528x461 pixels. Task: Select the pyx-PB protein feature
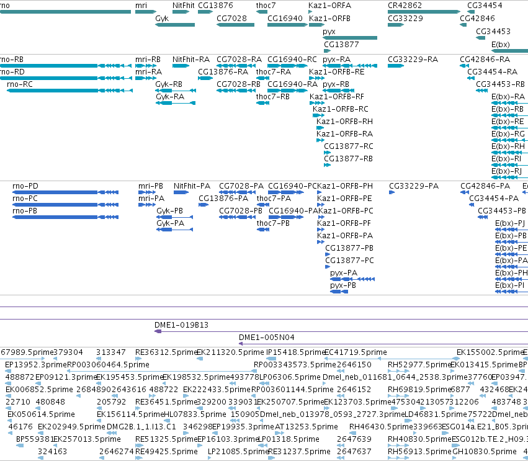pyautogui.click(x=339, y=292)
